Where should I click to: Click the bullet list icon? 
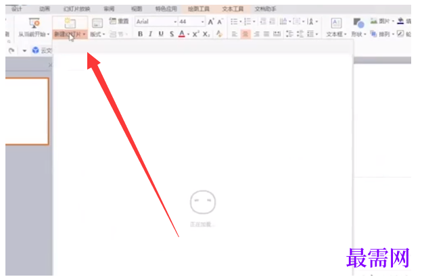234,22
